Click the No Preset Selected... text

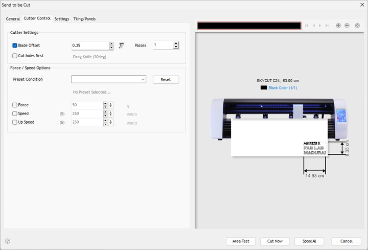point(91,92)
